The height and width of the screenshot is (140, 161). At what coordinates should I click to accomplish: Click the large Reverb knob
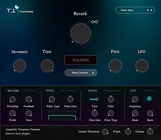[x=81, y=33]
